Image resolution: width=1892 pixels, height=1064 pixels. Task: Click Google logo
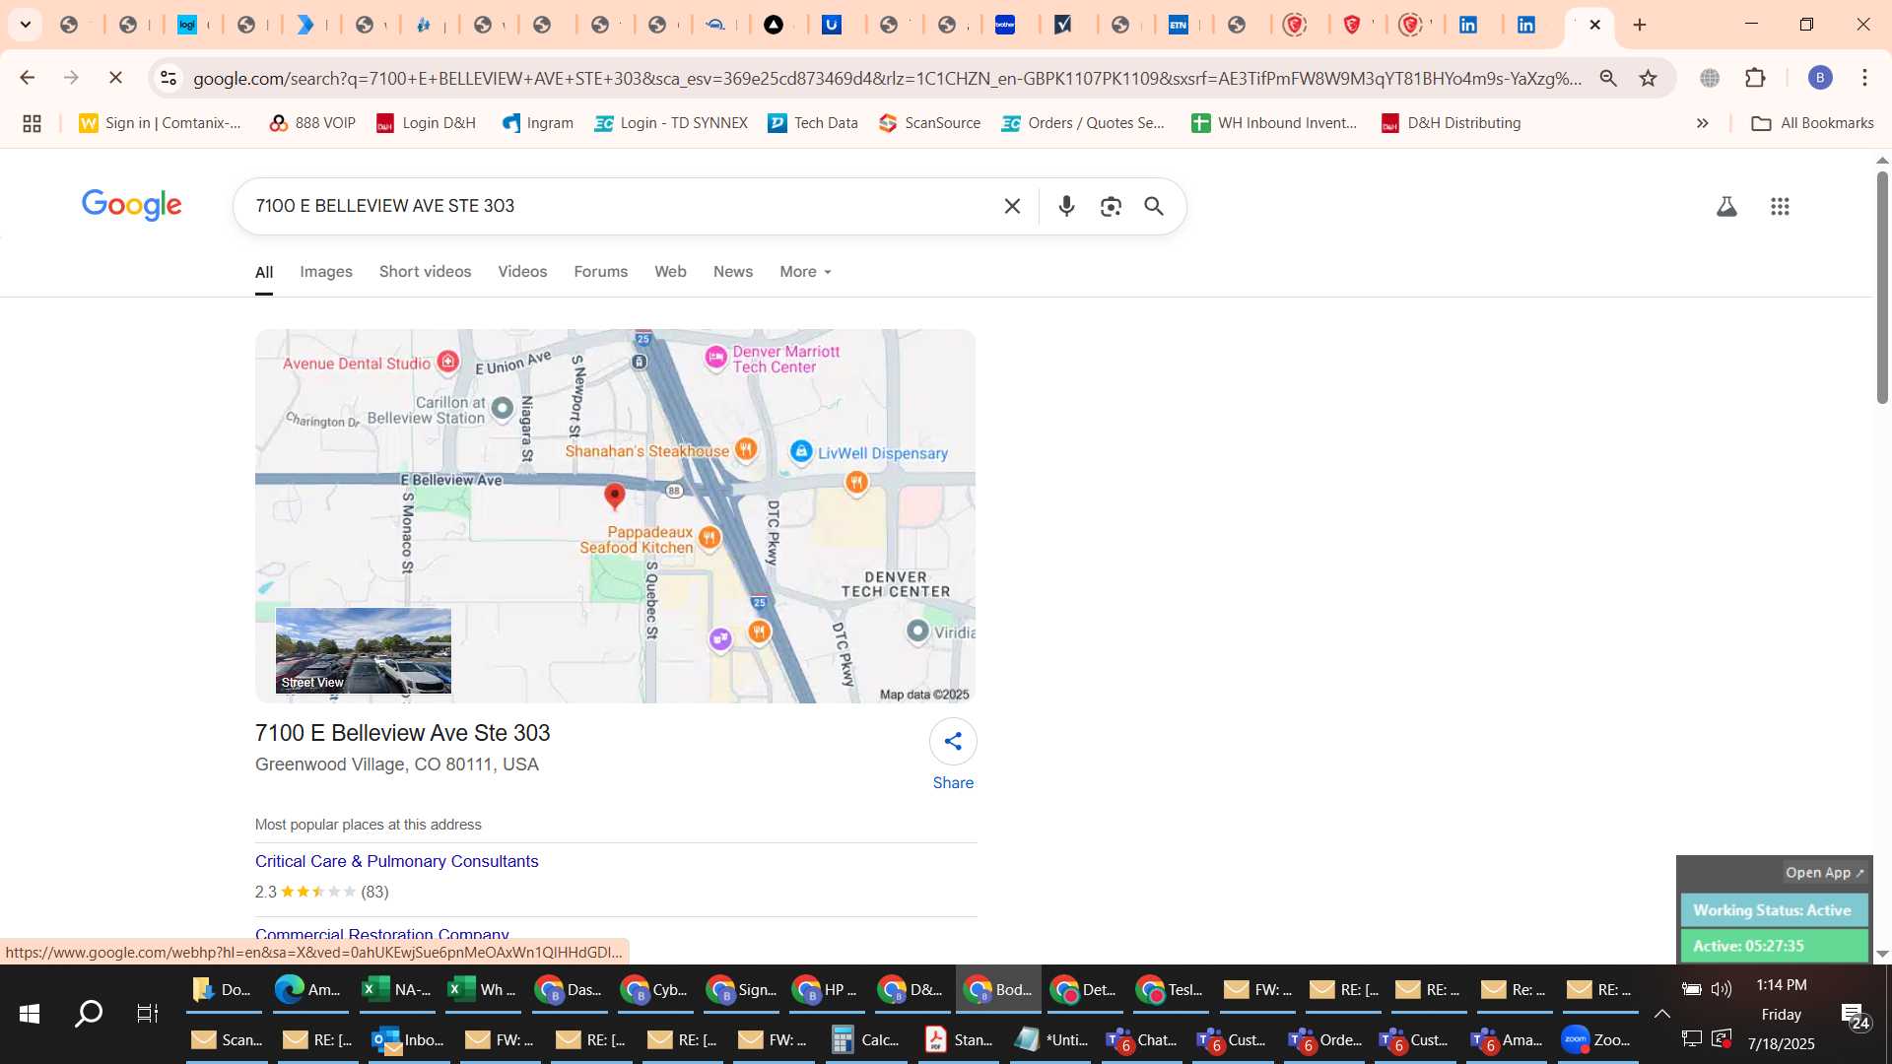click(x=131, y=205)
